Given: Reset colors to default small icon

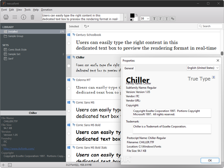Looking at the screenshot, I should pyautogui.click(x=131, y=20).
